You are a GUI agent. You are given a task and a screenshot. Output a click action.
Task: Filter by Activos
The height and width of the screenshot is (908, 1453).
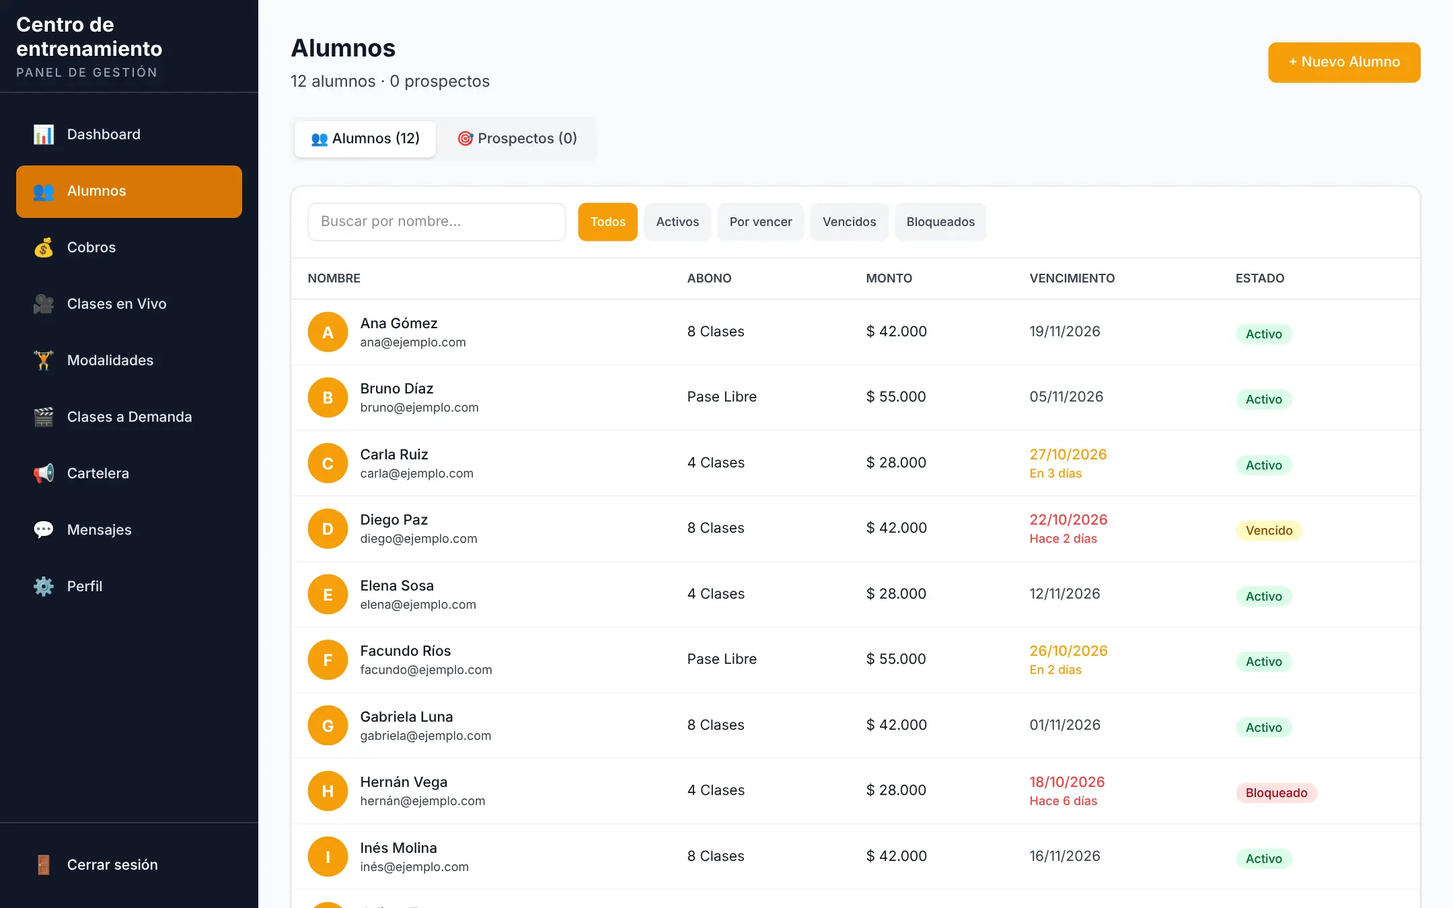[677, 222]
